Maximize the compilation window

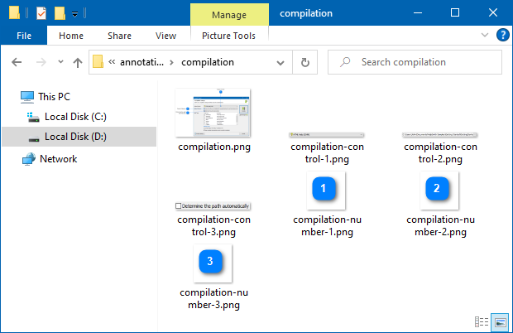click(x=455, y=13)
